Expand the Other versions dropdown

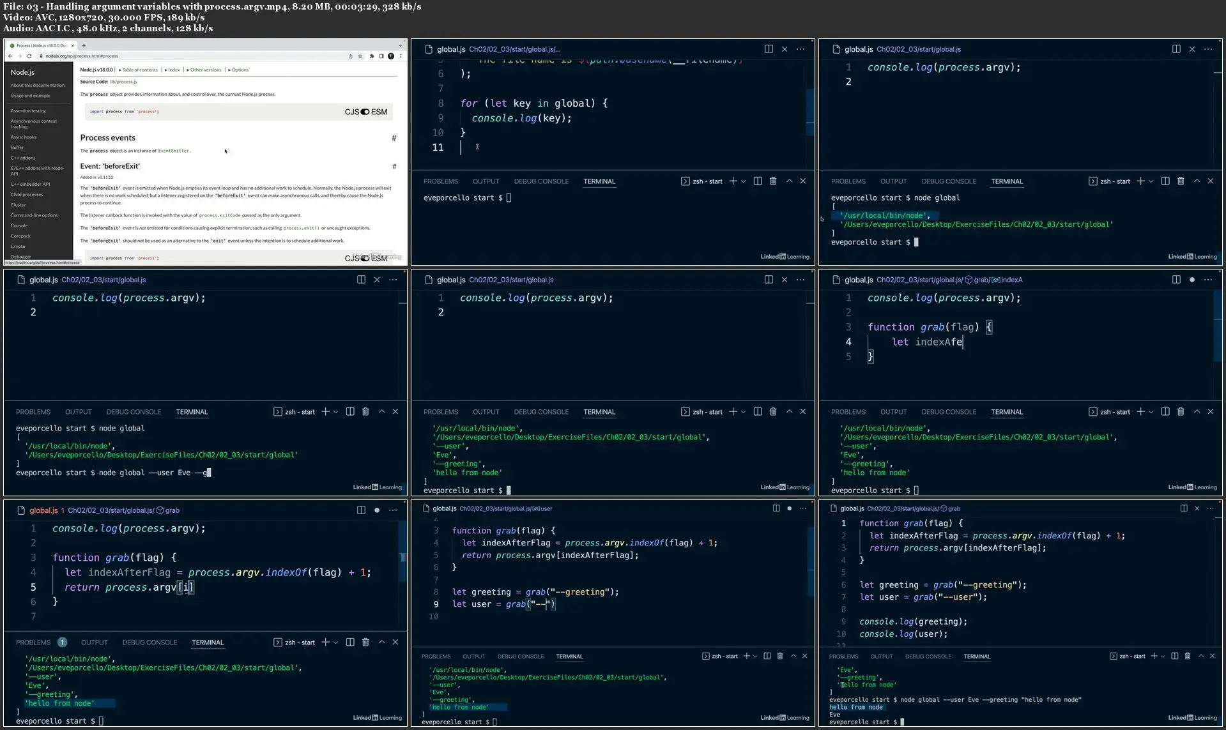click(204, 70)
